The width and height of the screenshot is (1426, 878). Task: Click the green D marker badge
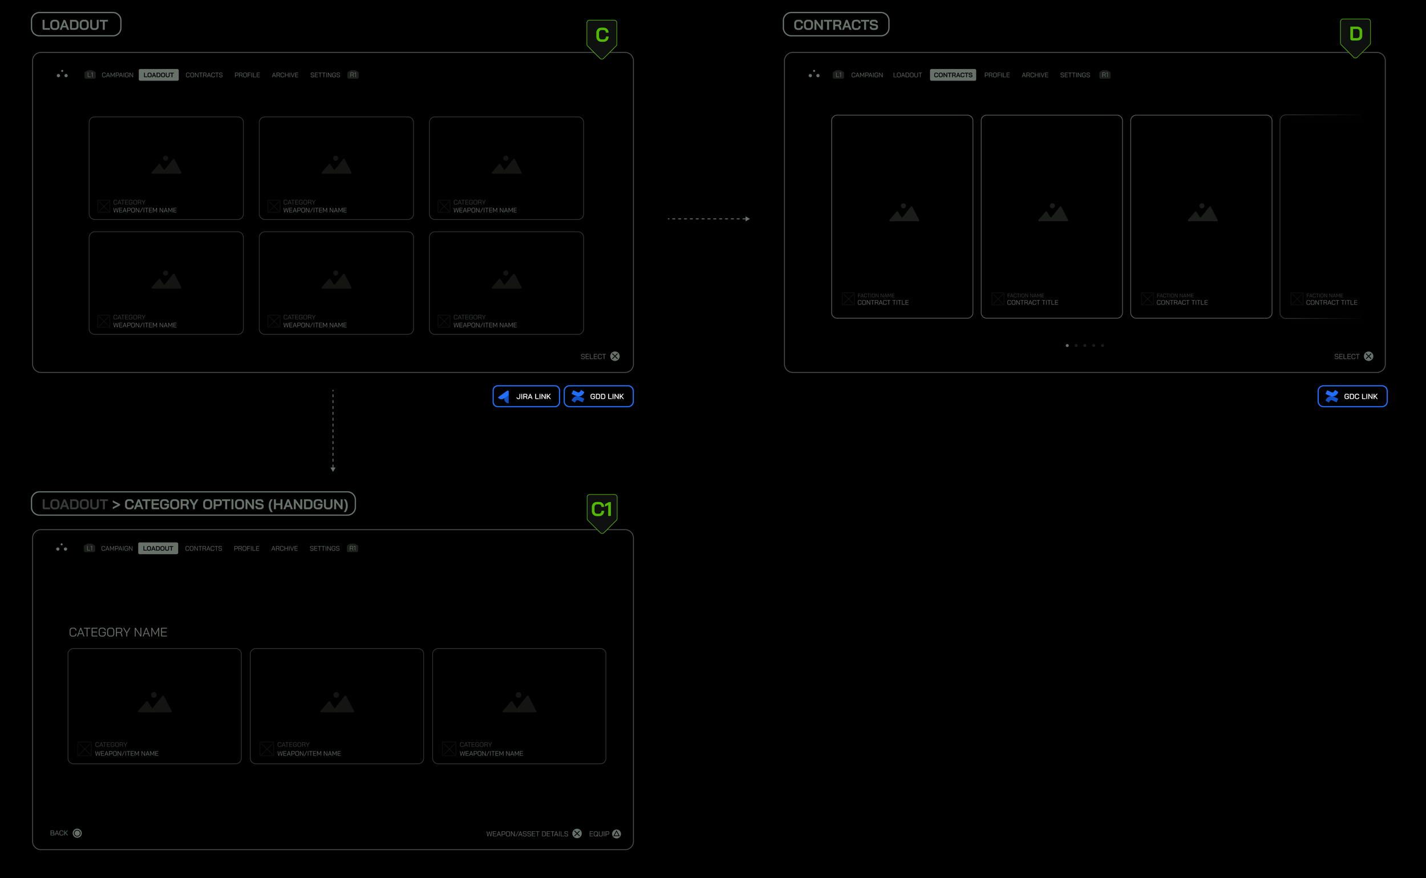[1355, 35]
